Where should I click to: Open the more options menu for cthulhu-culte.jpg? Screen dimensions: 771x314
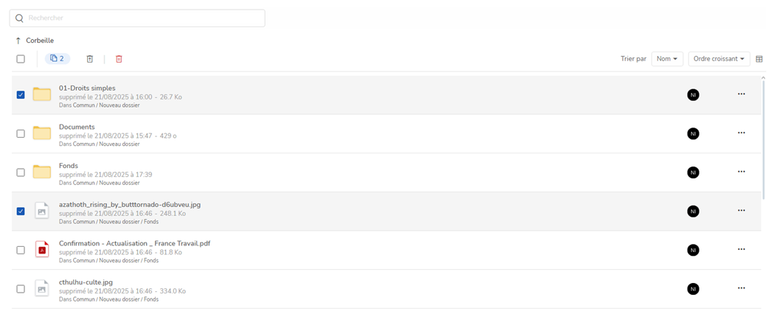(741, 288)
